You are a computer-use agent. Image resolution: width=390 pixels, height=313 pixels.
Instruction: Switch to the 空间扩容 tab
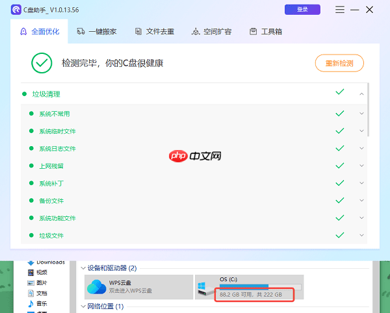point(212,32)
